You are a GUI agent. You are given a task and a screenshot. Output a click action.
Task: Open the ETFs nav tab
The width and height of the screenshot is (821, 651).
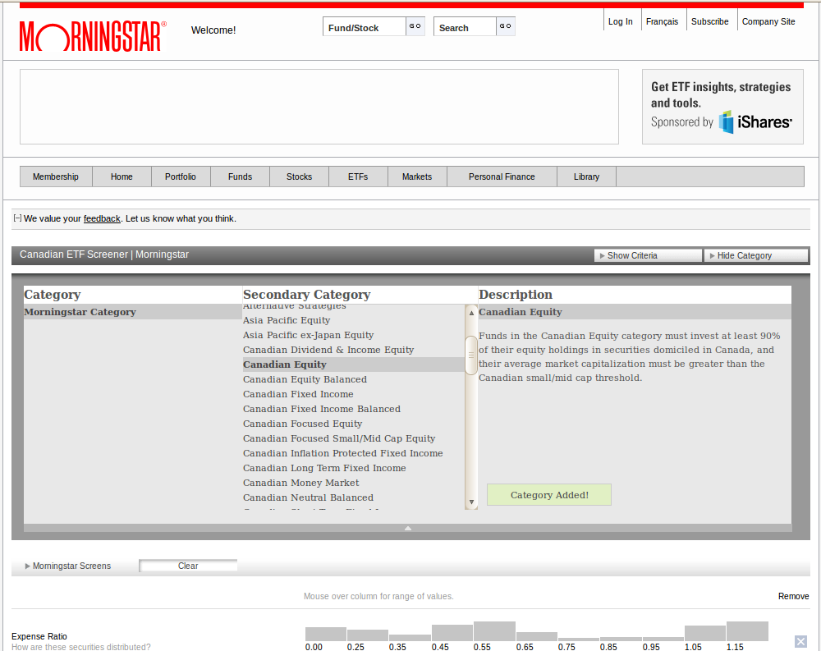[x=358, y=177]
